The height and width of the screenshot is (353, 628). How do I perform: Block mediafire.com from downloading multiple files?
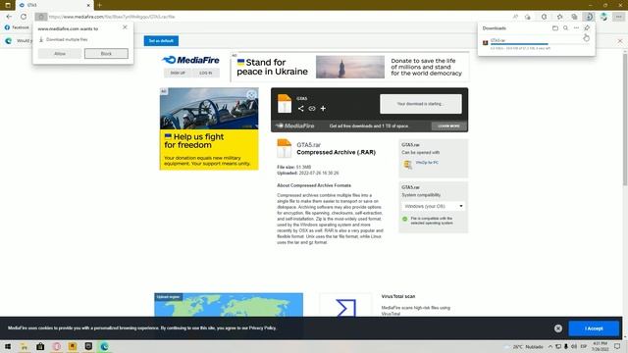pyautogui.click(x=106, y=54)
